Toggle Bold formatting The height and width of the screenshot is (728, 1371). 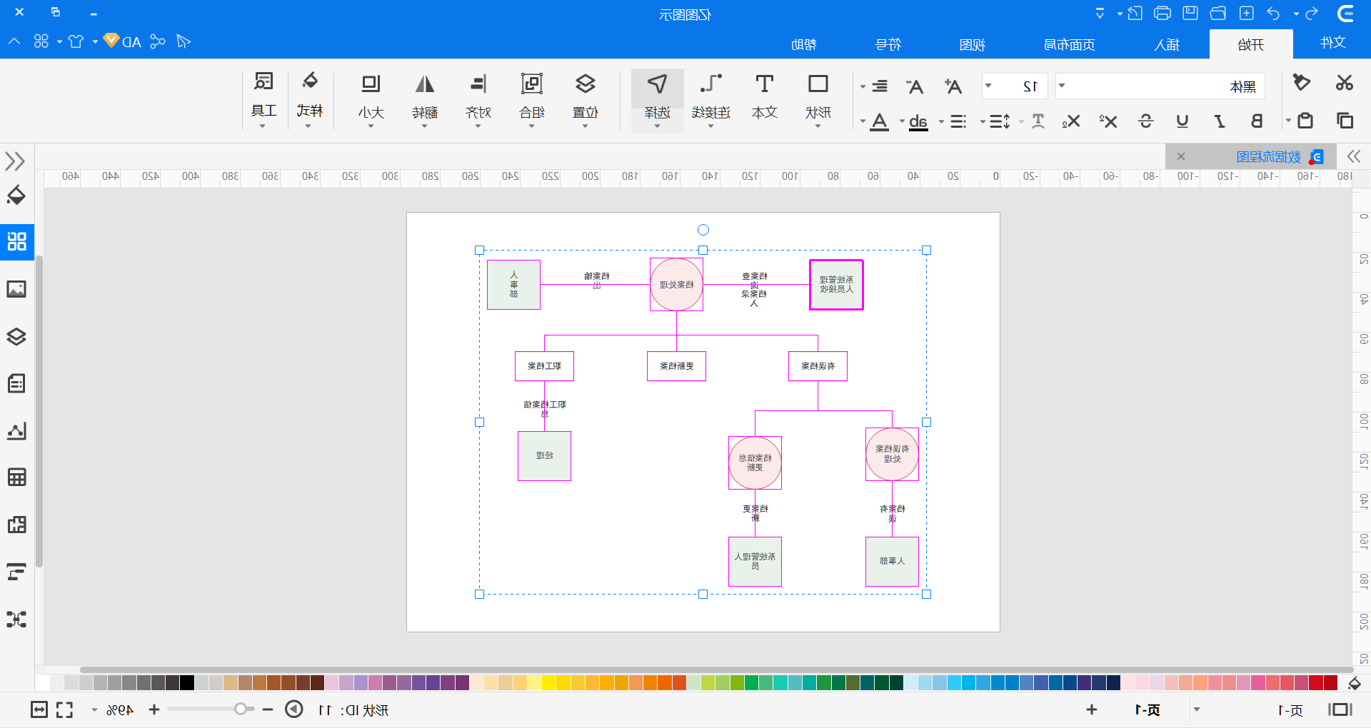(1257, 121)
